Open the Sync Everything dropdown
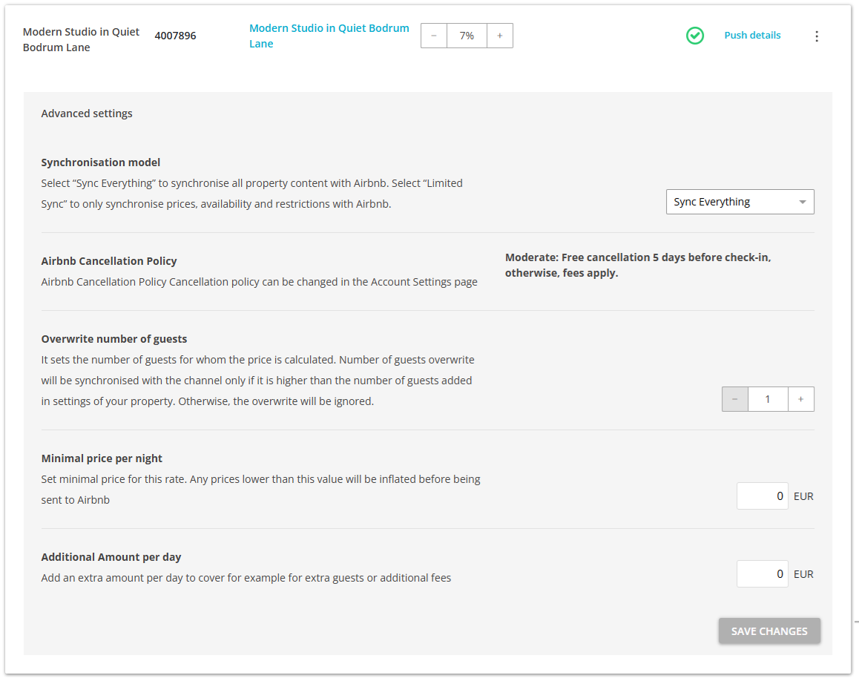 pyautogui.click(x=740, y=202)
